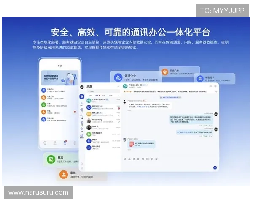Select the filter tab marked with a red dot

point(97,96)
